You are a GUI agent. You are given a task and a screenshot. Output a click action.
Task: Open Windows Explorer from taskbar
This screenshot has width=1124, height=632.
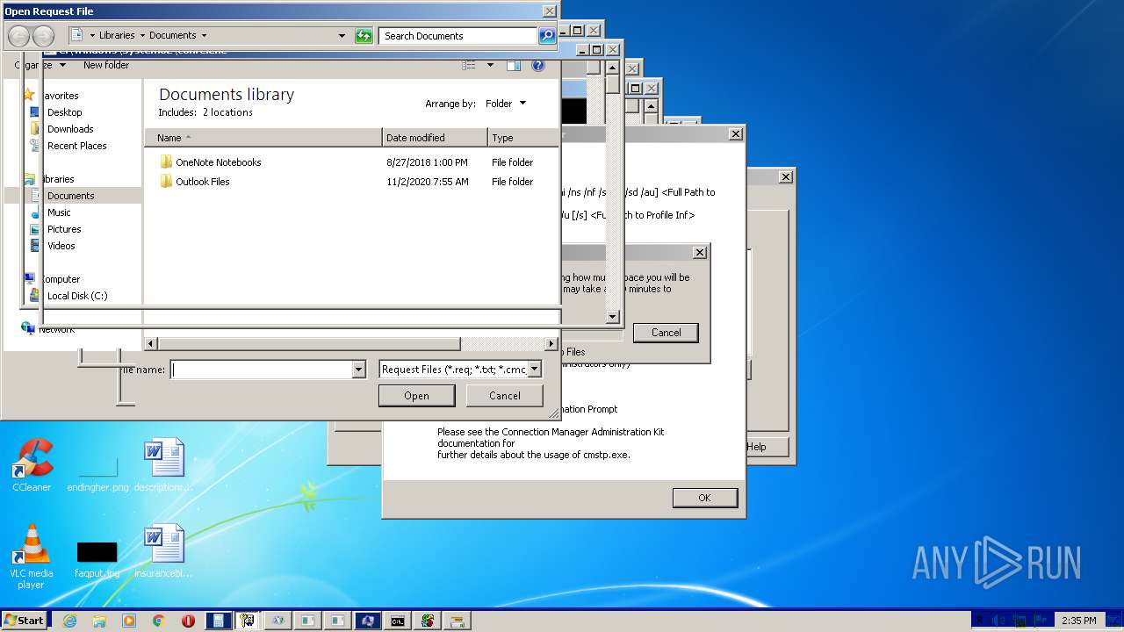click(99, 621)
